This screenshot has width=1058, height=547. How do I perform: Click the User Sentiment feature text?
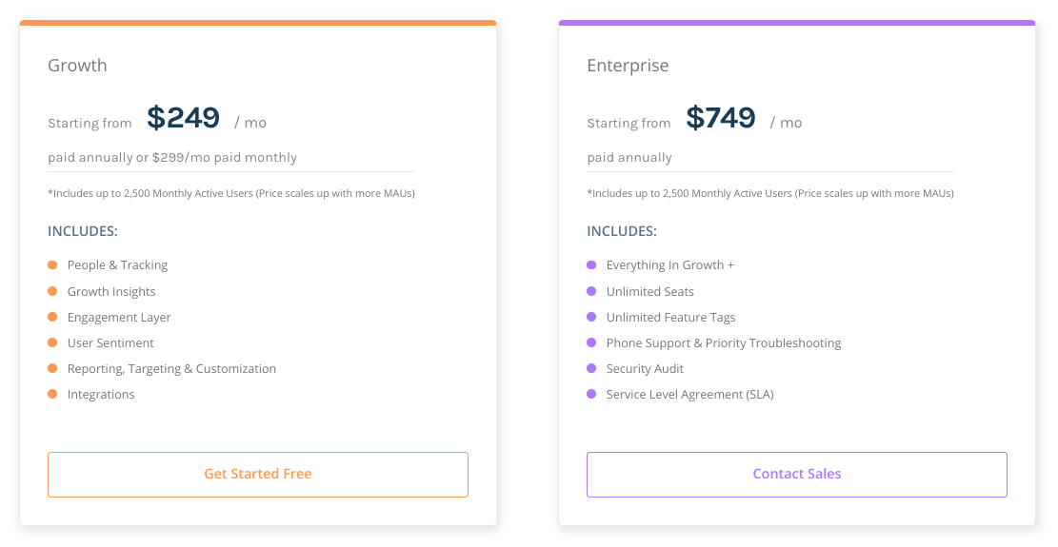[110, 342]
